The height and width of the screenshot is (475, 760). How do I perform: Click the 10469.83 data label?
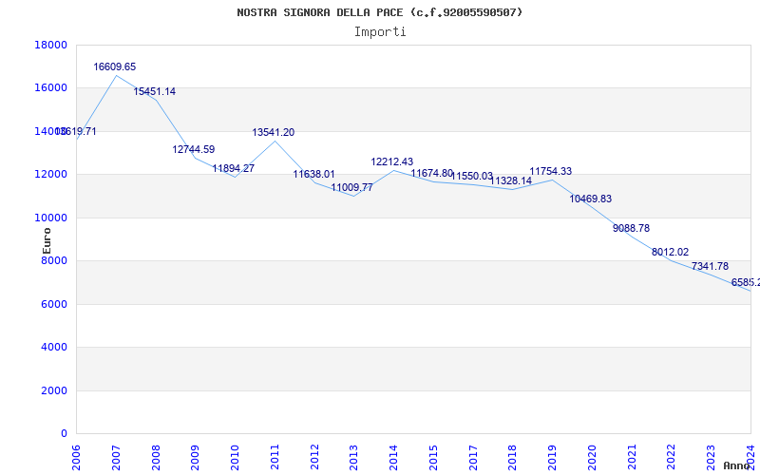coord(590,199)
